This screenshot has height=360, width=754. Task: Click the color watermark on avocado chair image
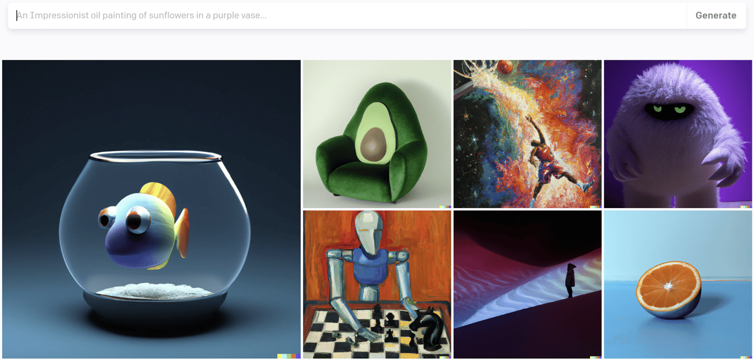click(x=445, y=207)
